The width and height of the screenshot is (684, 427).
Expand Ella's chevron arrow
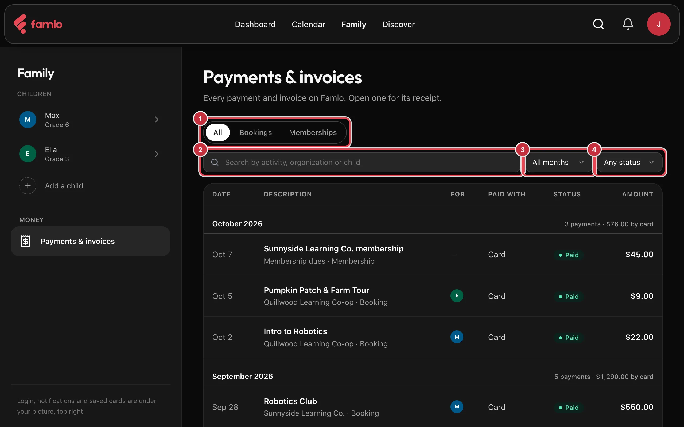coord(156,154)
